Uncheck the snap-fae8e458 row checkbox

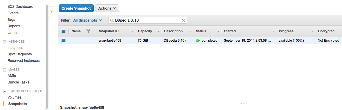(63, 41)
